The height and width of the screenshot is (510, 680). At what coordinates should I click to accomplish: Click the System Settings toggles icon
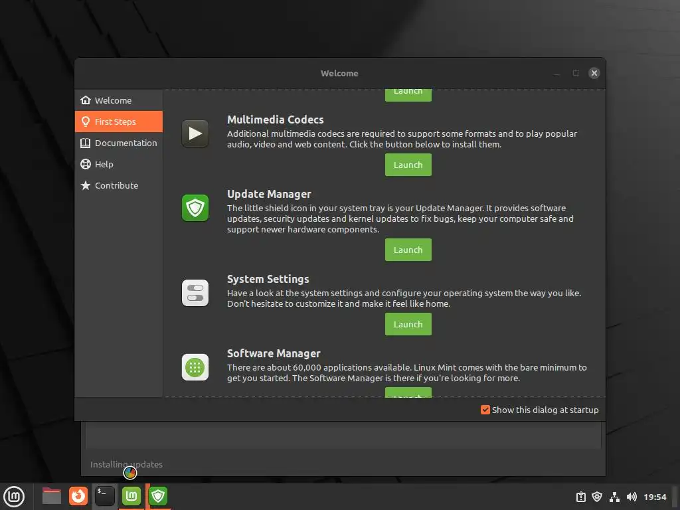(x=195, y=293)
